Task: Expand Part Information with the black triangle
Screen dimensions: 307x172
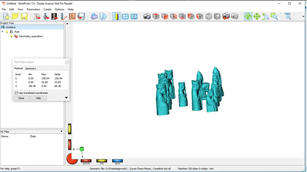Action: 66,97
